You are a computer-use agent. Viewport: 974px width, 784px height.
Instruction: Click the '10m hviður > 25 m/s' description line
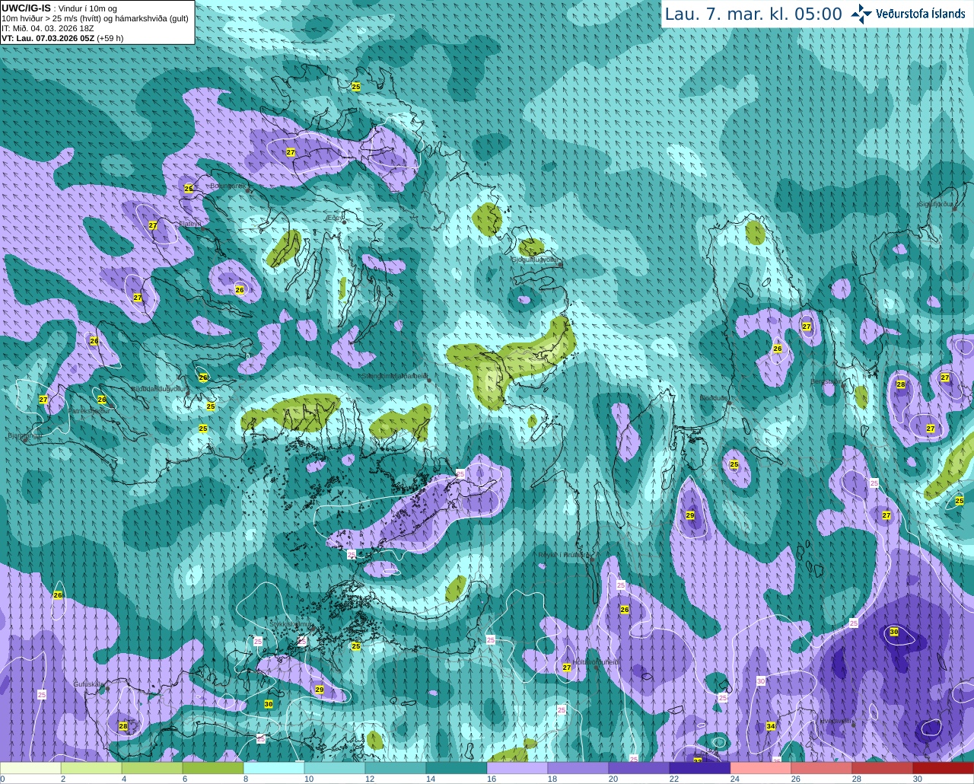click(95, 18)
